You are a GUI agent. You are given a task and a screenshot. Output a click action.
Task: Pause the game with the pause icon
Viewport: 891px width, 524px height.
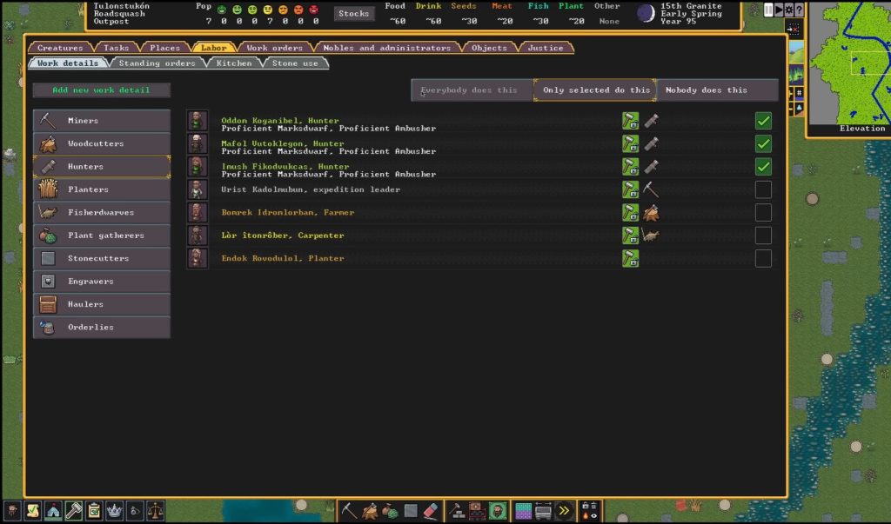tap(768, 10)
